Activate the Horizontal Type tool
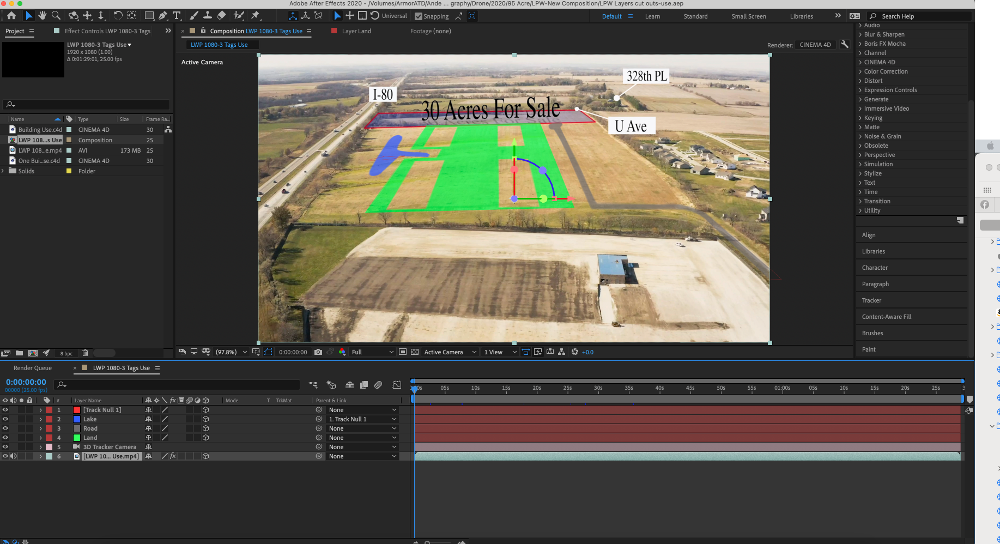 (x=177, y=16)
